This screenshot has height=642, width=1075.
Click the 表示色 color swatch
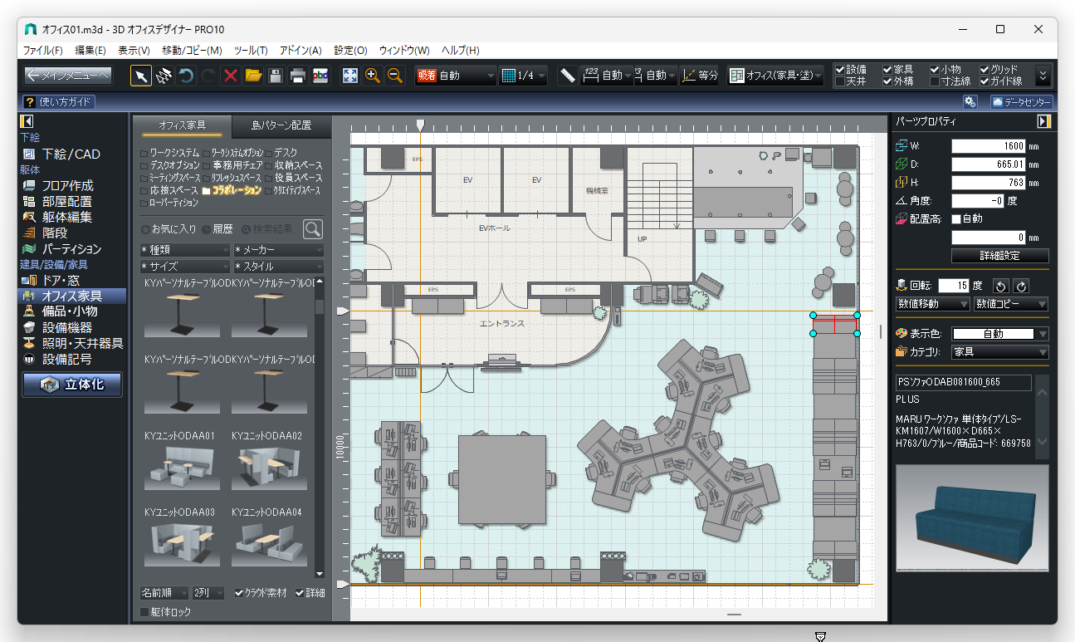pos(993,334)
